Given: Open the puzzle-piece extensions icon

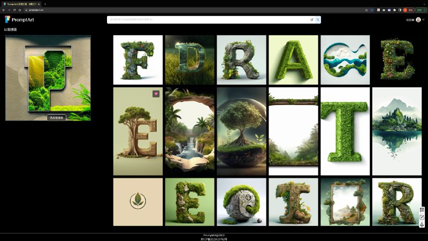Looking at the screenshot, I should (x=394, y=10).
